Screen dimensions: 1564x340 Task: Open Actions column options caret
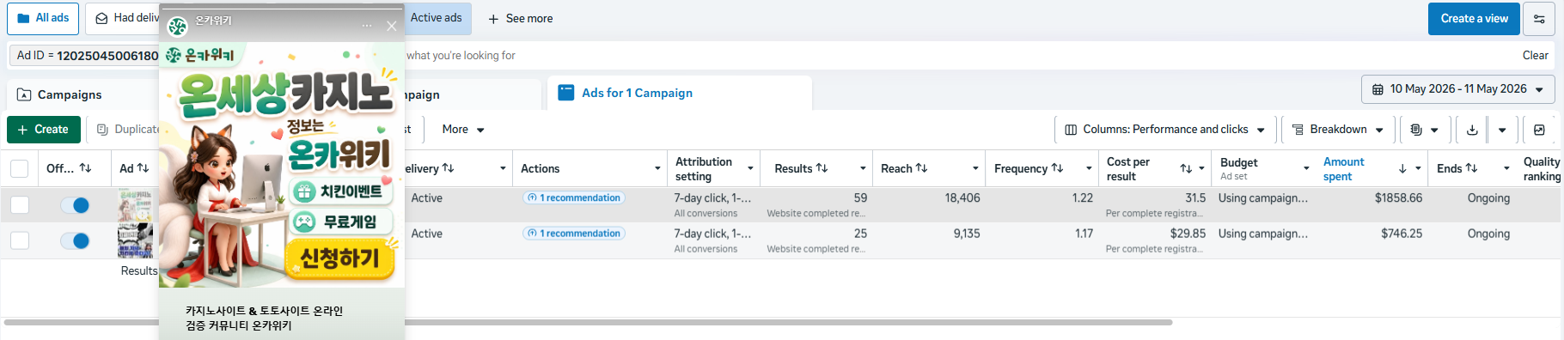coord(657,168)
